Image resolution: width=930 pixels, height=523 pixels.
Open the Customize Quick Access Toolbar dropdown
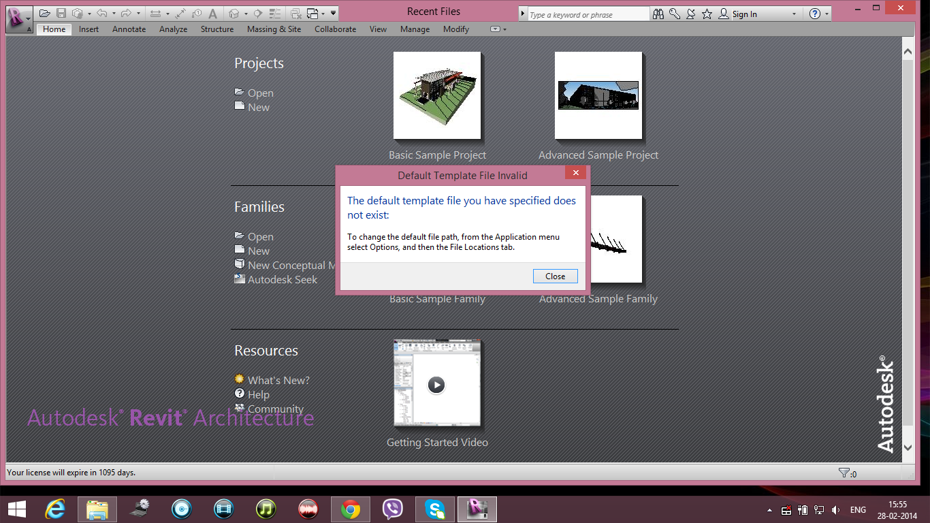coord(334,14)
